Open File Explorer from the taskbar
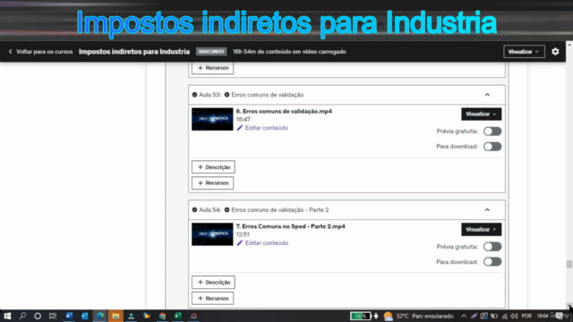 click(x=115, y=316)
